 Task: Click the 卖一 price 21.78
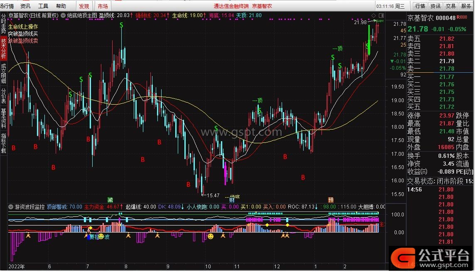point(447,69)
